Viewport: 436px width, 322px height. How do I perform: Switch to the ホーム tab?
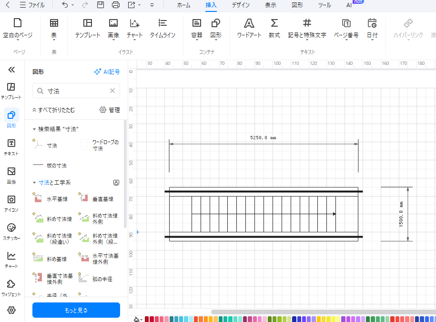tap(183, 5)
